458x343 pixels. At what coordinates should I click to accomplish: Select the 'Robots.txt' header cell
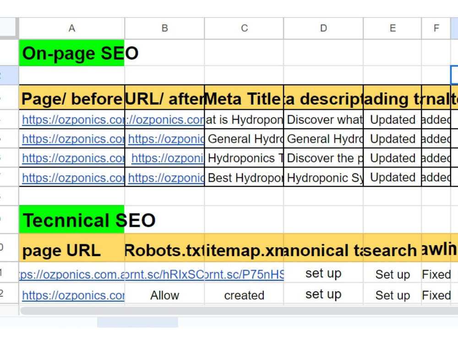pyautogui.click(x=165, y=248)
